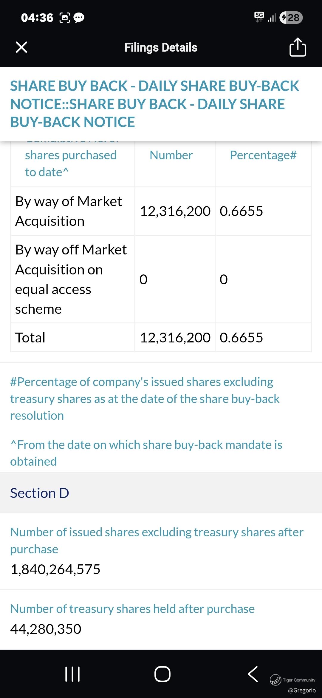Tap the clock time in status bar
This screenshot has width=322, height=698.
(37, 18)
